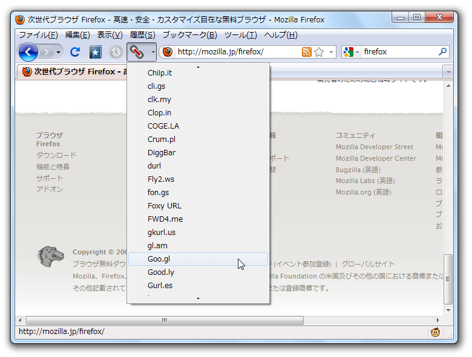Open the ファイル(F) menu
This screenshot has width=472, height=357.
click(x=38, y=35)
